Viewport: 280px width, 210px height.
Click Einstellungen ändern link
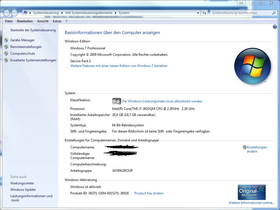(x=257, y=149)
